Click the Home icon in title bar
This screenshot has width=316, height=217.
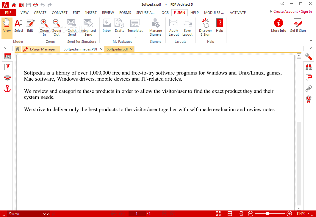14,5
